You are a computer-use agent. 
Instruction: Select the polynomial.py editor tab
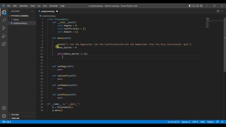pyautogui.click(x=48, y=11)
